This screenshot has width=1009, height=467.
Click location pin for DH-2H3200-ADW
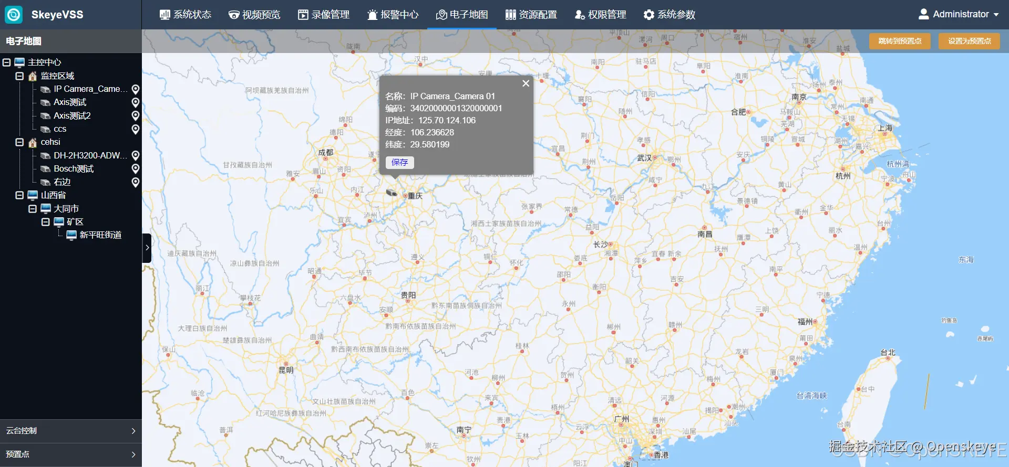point(136,155)
